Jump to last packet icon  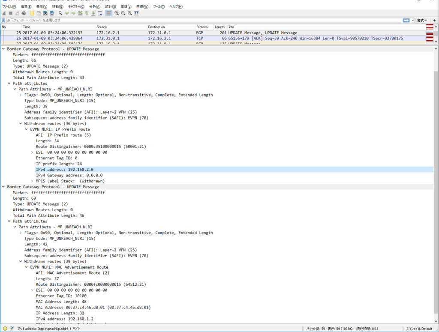[x=93, y=13]
